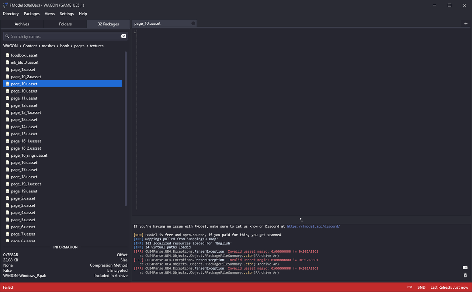This screenshot has height=292, width=472.
Task: Select page_14.uasset in the list
Action: tap(63, 127)
